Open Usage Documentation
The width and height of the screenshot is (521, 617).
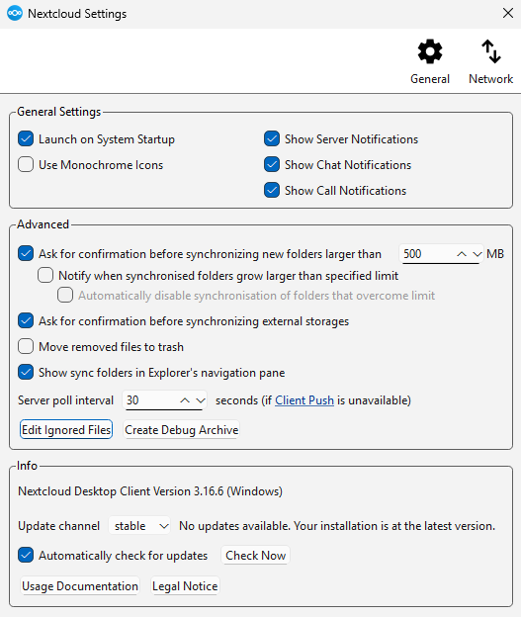click(80, 586)
